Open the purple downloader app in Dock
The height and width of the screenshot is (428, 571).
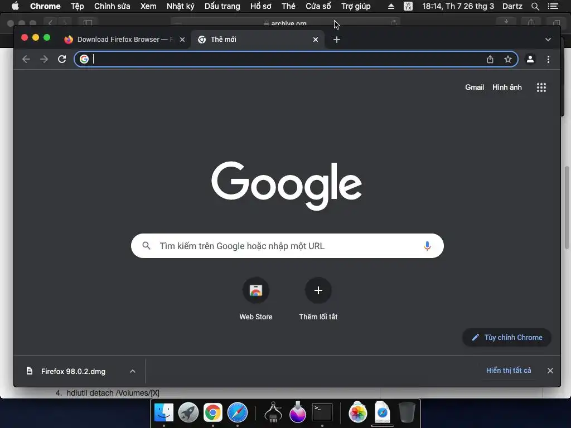coord(298,413)
